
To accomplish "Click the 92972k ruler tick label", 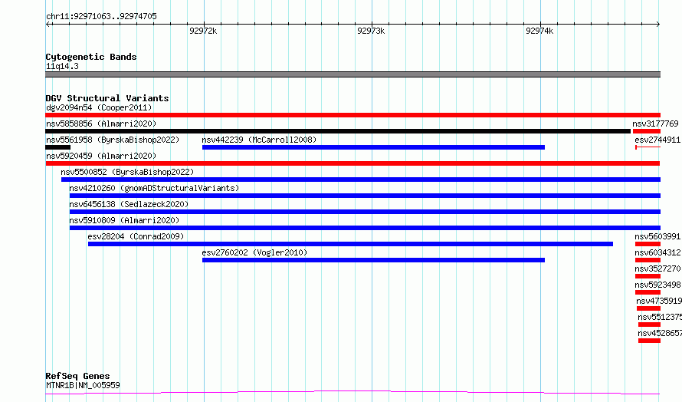I will tap(203, 31).
